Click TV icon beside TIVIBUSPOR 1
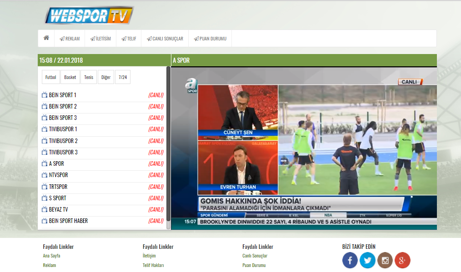The height and width of the screenshot is (272, 461). 45,129
